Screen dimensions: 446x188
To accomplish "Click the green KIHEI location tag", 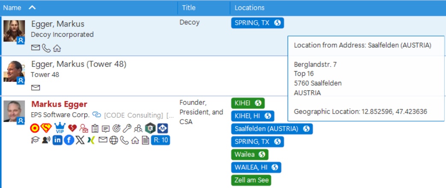I will pyautogui.click(x=248, y=103).
